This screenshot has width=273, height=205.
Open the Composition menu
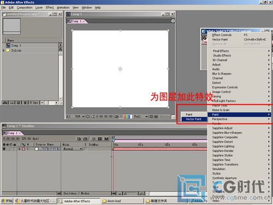[25, 8]
